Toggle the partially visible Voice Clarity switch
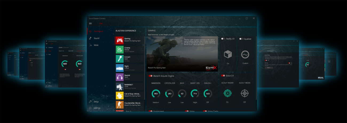Screen dimensions: 347x123 coord(205,111)
